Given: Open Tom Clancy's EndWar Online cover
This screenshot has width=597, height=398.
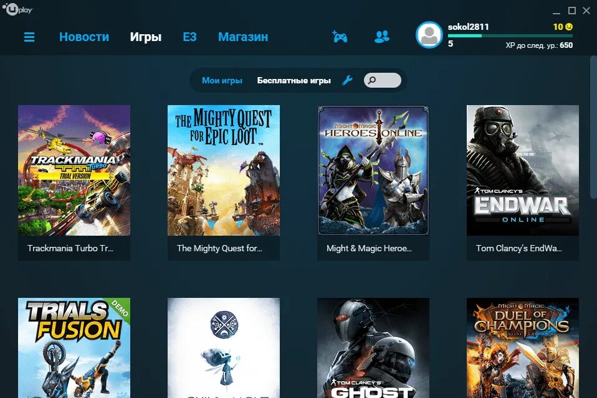Looking at the screenshot, I should [523, 170].
